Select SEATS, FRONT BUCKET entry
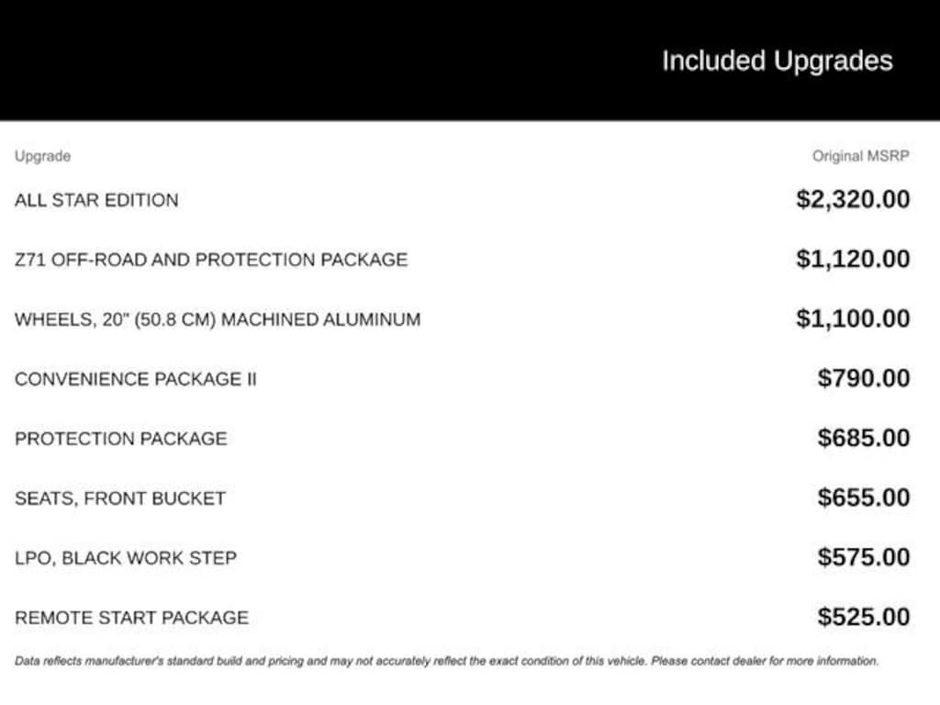 119,498
